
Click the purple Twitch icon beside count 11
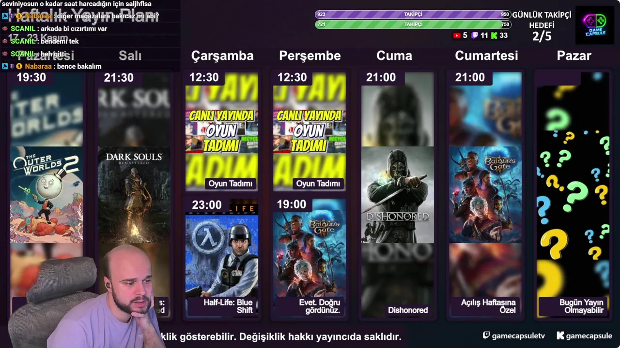click(474, 35)
